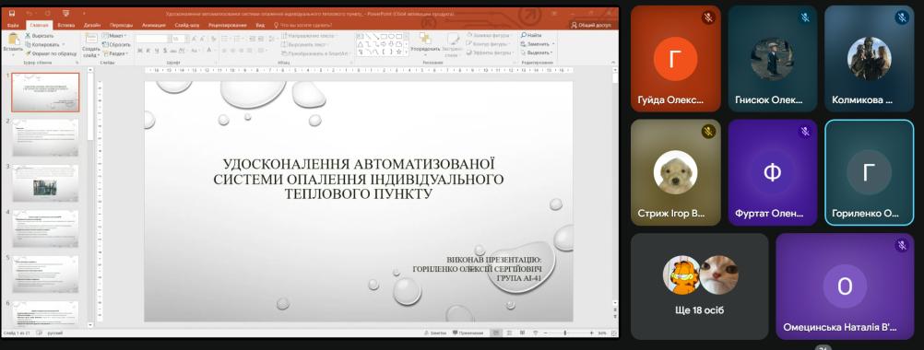924x350 pixels.
Task: Open Copy (Копировать) dropdown arrow
Action: tap(64, 45)
